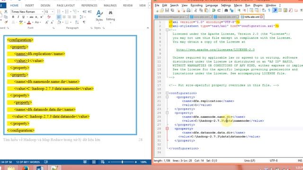Collapse the comment block fold on line 3
The height and width of the screenshot is (170, 303).
[167, 30]
